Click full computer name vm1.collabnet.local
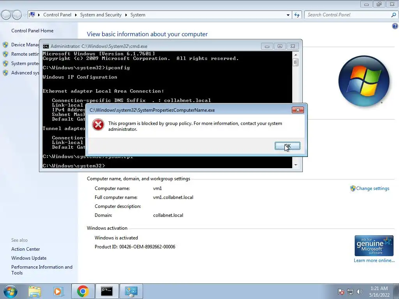 pos(173,197)
